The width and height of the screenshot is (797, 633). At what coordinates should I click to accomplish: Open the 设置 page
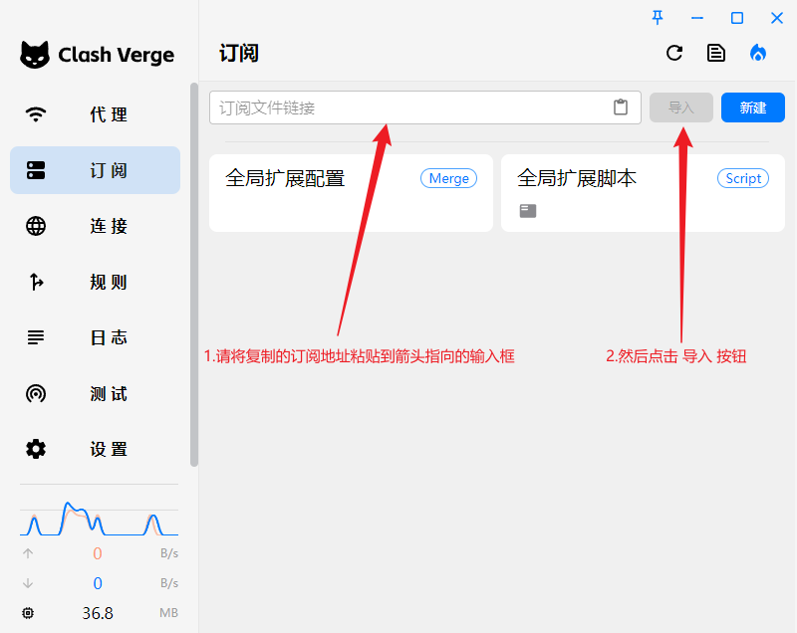95,449
